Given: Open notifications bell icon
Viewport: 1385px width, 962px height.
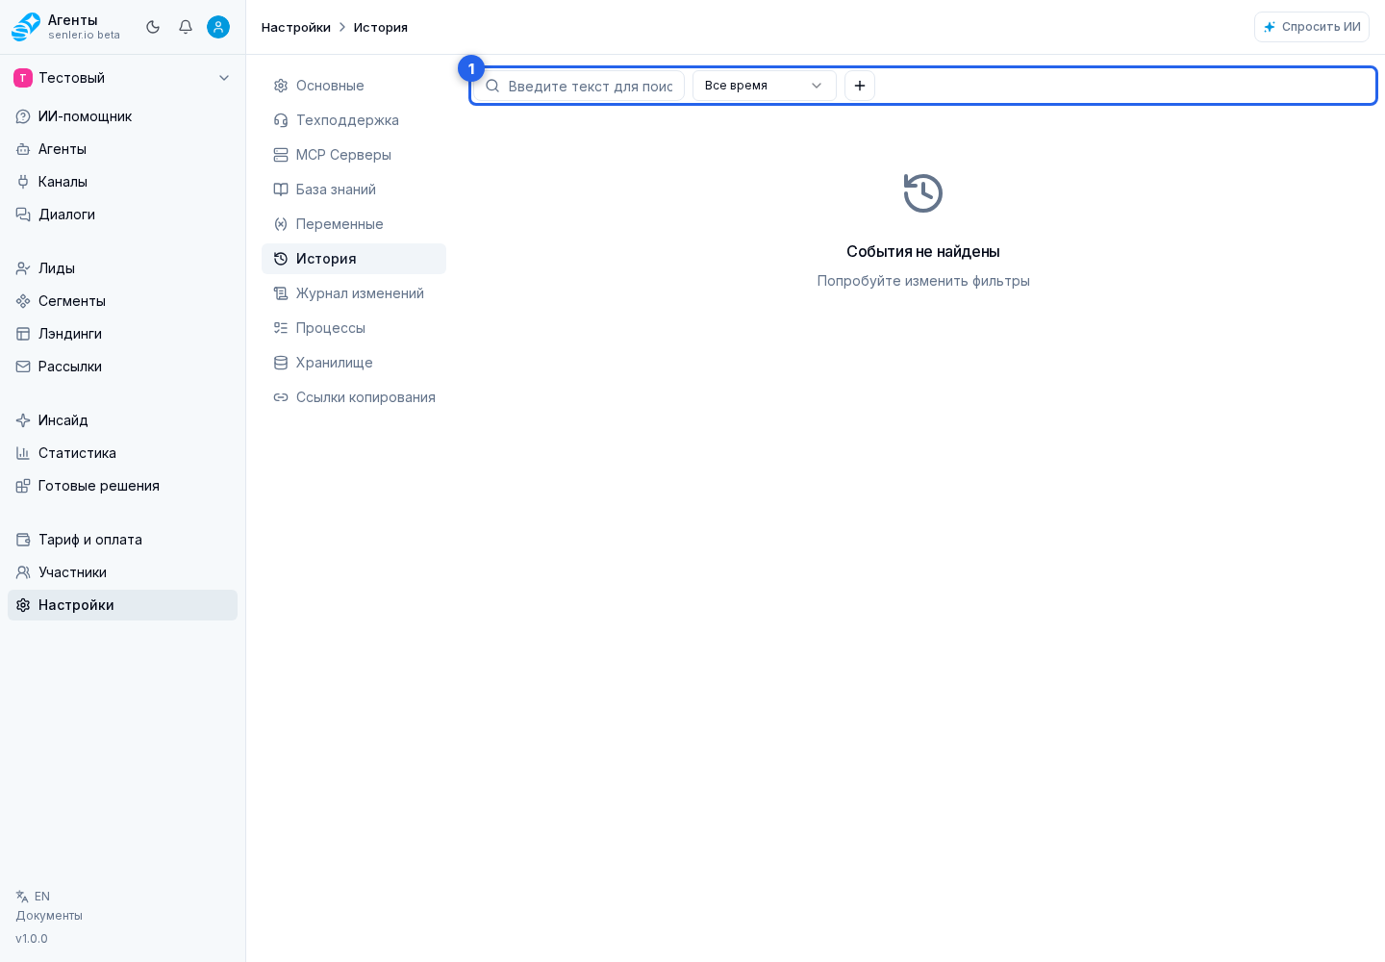Looking at the screenshot, I should coord(186,27).
